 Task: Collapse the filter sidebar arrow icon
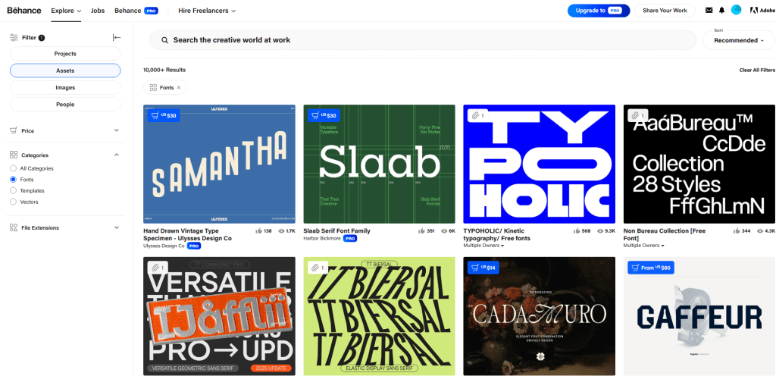pos(117,37)
